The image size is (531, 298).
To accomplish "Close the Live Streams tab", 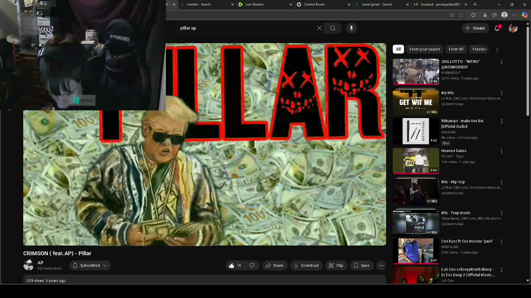I will (x=290, y=5).
